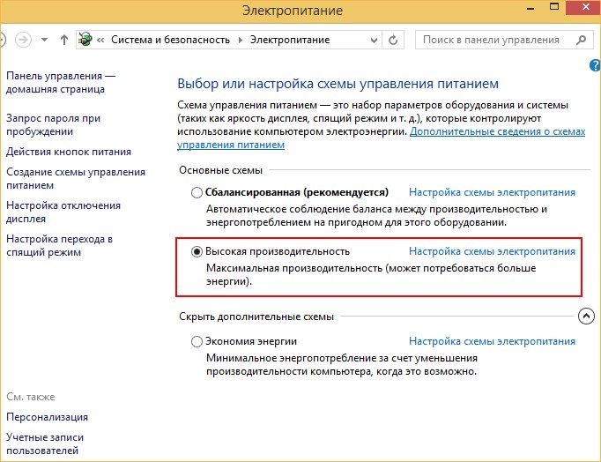Image resolution: width=601 pixels, height=462 pixels.
Task: Select the Сбалансированная (рекомендуется) power plan
Action: (x=197, y=192)
